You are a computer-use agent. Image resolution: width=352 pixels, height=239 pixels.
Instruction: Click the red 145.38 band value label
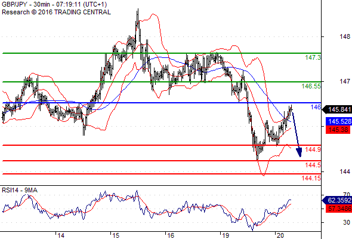click(338, 130)
